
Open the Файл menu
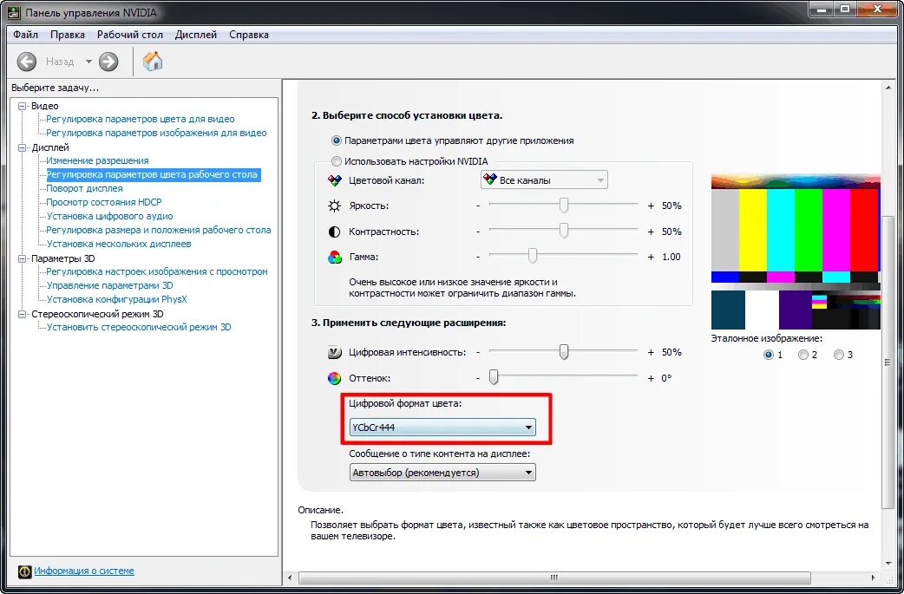[25, 35]
